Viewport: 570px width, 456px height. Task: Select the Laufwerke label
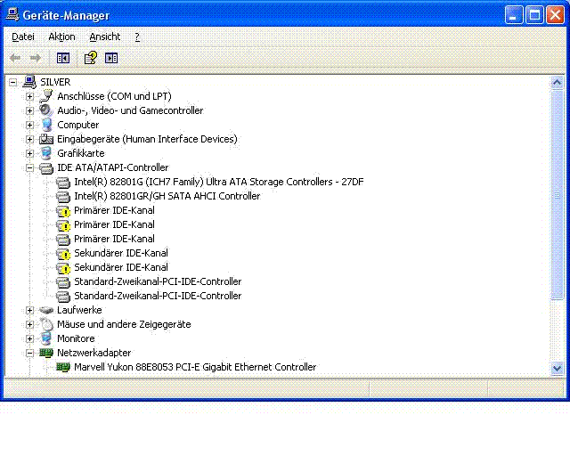(79, 310)
